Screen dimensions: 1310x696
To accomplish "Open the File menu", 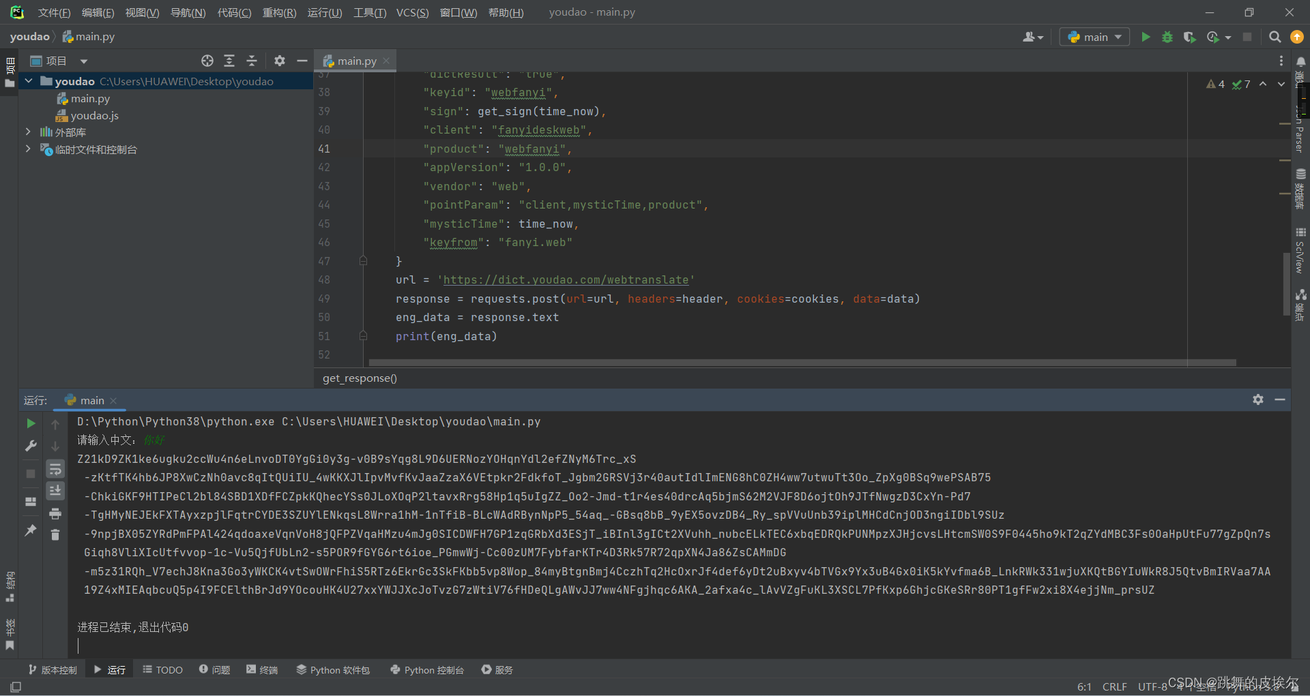I will tap(54, 12).
